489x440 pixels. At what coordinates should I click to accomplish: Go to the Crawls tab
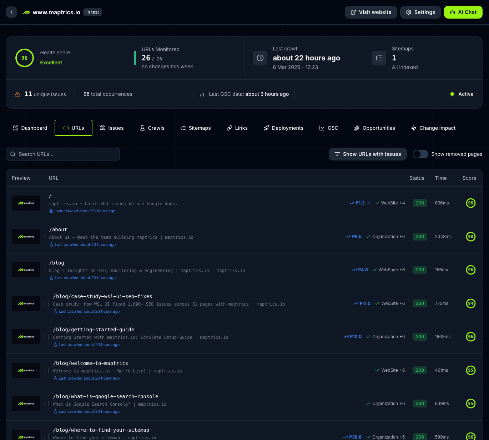(x=152, y=128)
